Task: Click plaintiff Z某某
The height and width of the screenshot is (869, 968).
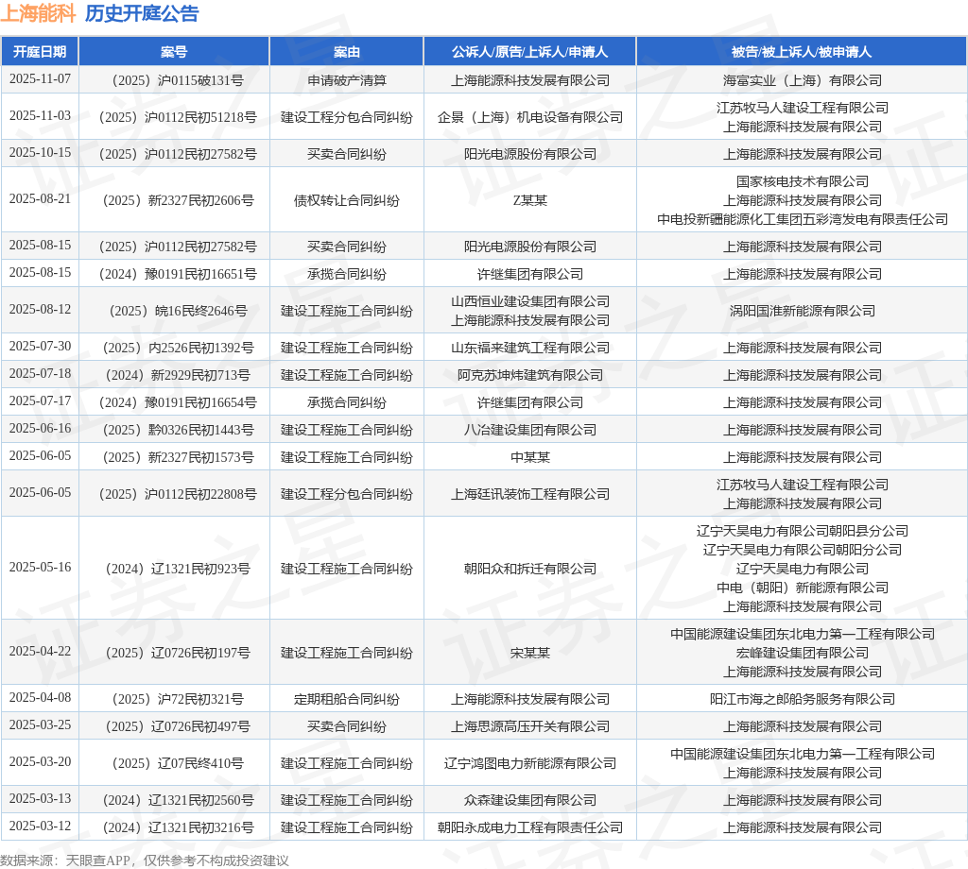Action: tap(529, 200)
